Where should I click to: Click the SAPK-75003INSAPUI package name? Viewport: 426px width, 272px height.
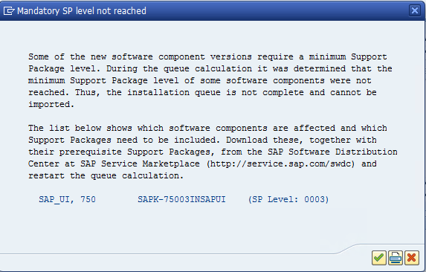pyautogui.click(x=181, y=199)
